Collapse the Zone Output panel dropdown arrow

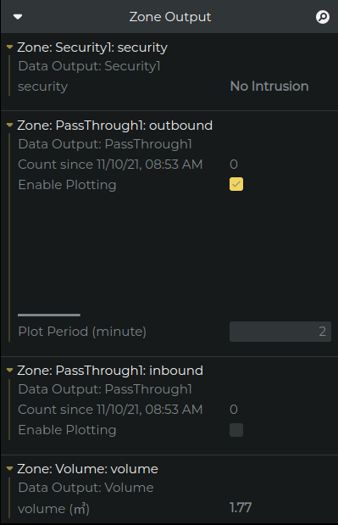(18, 17)
